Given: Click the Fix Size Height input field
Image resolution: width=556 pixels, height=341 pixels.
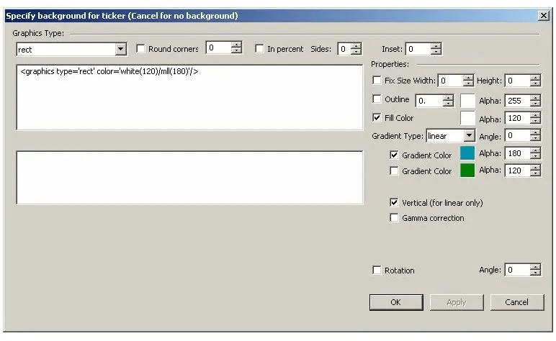Looking at the screenshot, I should click(516, 81).
